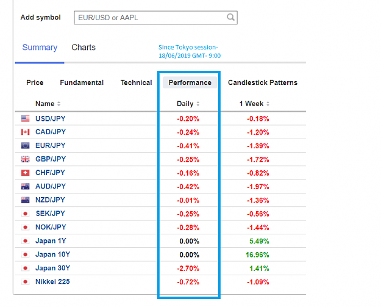381x307 pixels.
Task: Open the CAD/JPY instrument link
Action: click(51, 132)
